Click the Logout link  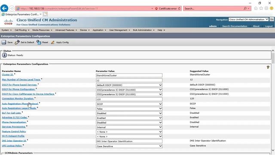pos(269,26)
